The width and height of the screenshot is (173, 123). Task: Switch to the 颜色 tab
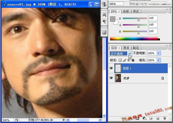coord(114,12)
